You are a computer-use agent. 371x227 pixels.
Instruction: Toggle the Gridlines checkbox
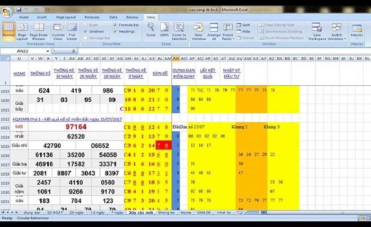click(86, 31)
